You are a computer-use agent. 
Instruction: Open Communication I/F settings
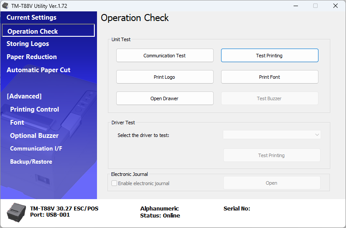pyautogui.click(x=36, y=148)
